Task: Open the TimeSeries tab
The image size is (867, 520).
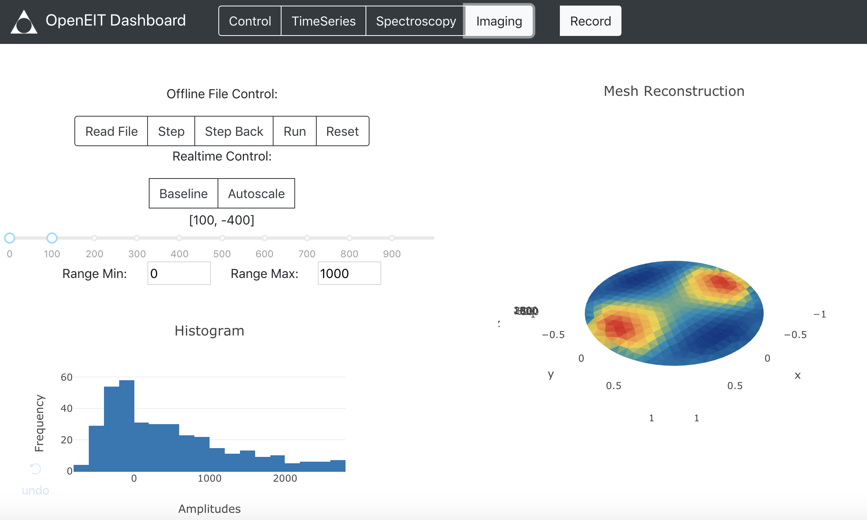Action: 323,21
